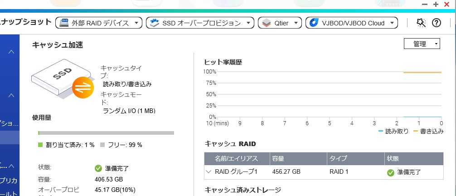
Task: Click the Qtier layered icon
Action: click(267, 23)
